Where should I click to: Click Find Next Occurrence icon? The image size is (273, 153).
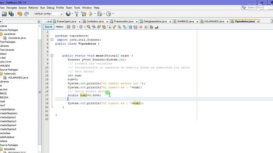[x=99, y=27]
